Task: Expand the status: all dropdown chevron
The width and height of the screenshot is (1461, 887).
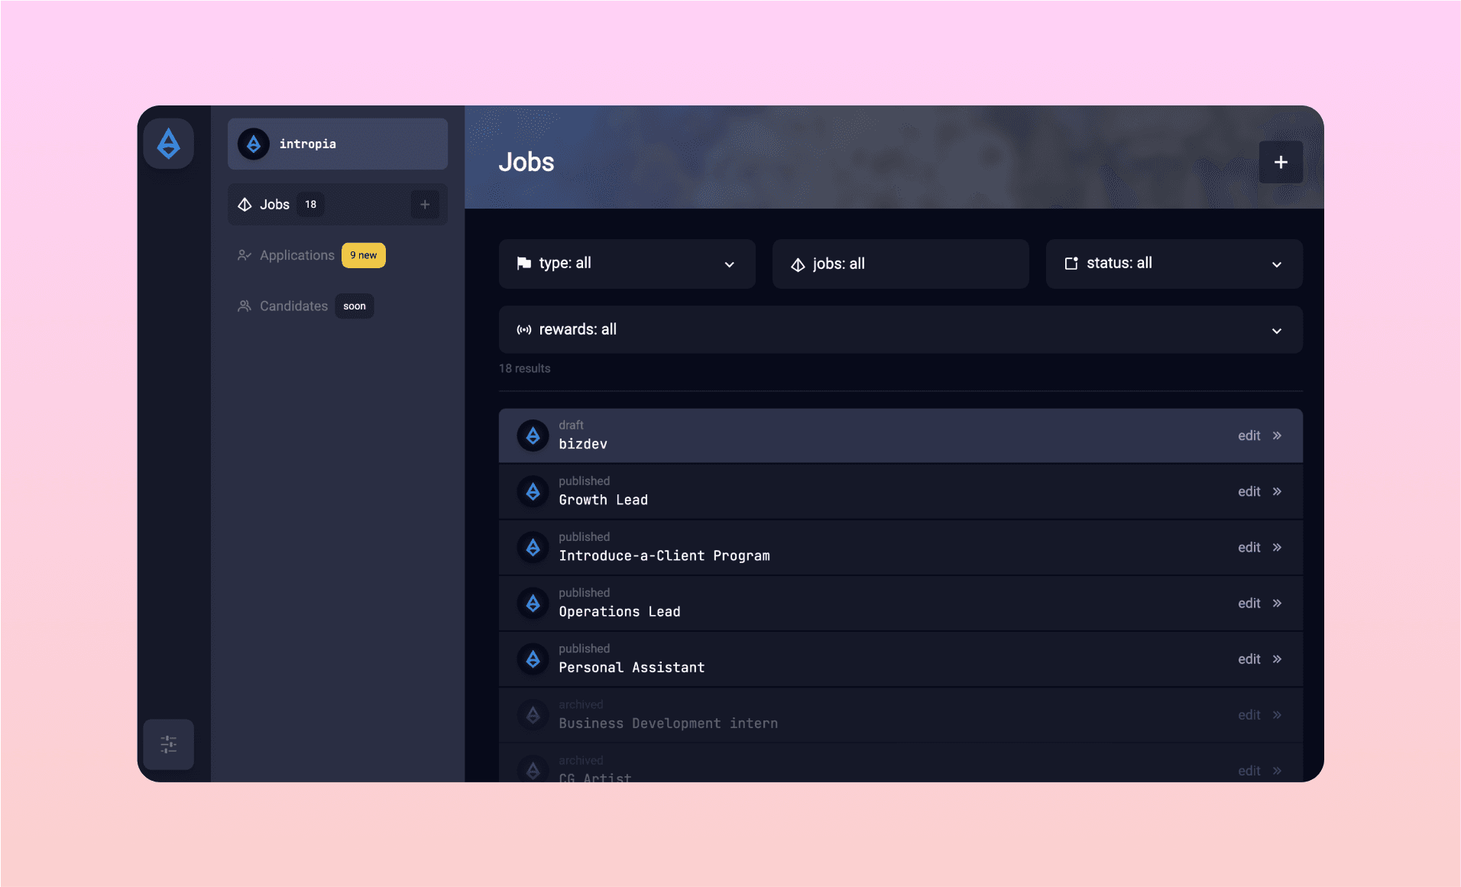Action: pyautogui.click(x=1276, y=264)
